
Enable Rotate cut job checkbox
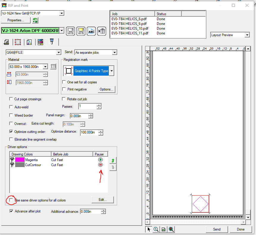coord(64,99)
